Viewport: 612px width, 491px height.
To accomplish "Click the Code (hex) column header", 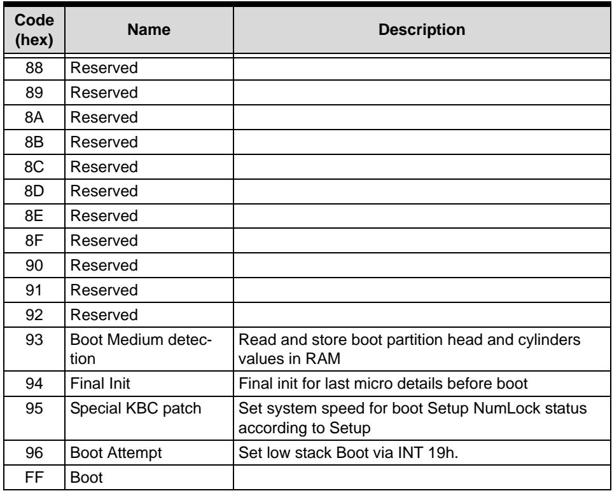I will [34, 30].
